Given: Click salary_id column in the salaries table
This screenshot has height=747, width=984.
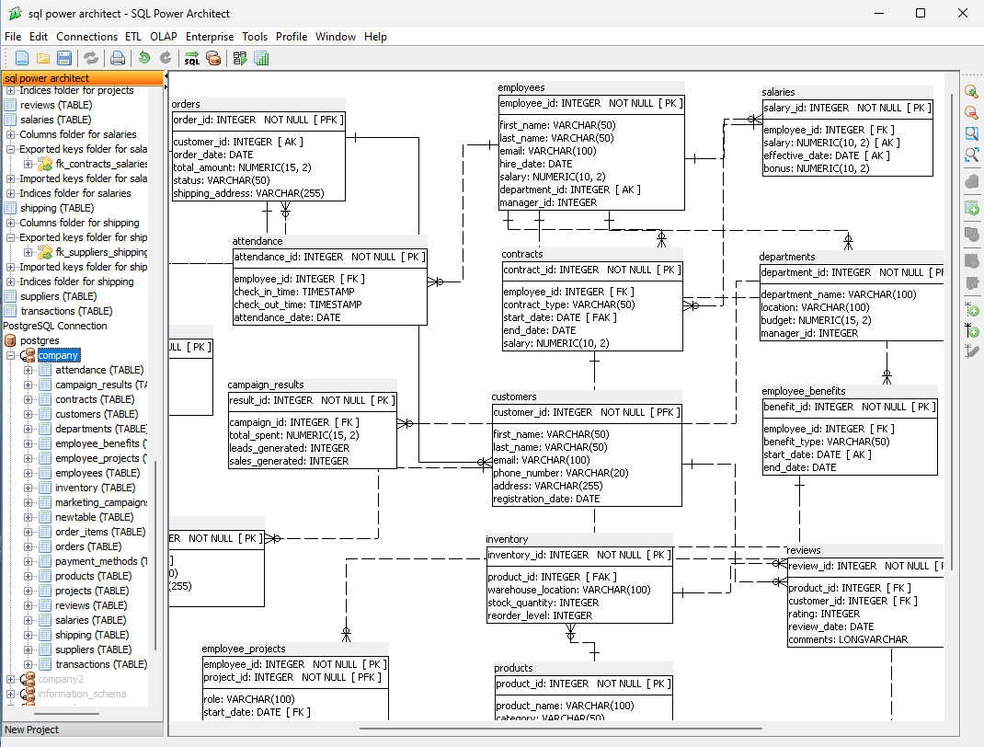Looking at the screenshot, I should click(847, 108).
